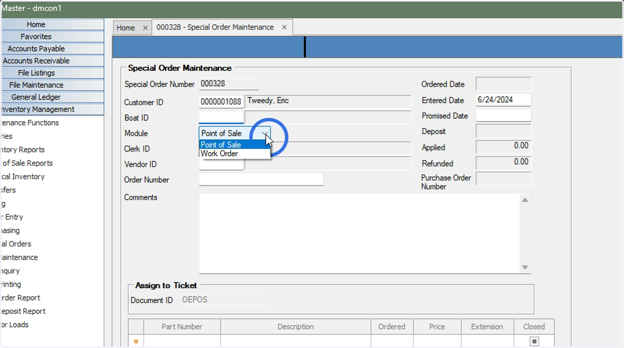Click Comments scrollbar up arrow
624x348 pixels.
[x=525, y=200]
